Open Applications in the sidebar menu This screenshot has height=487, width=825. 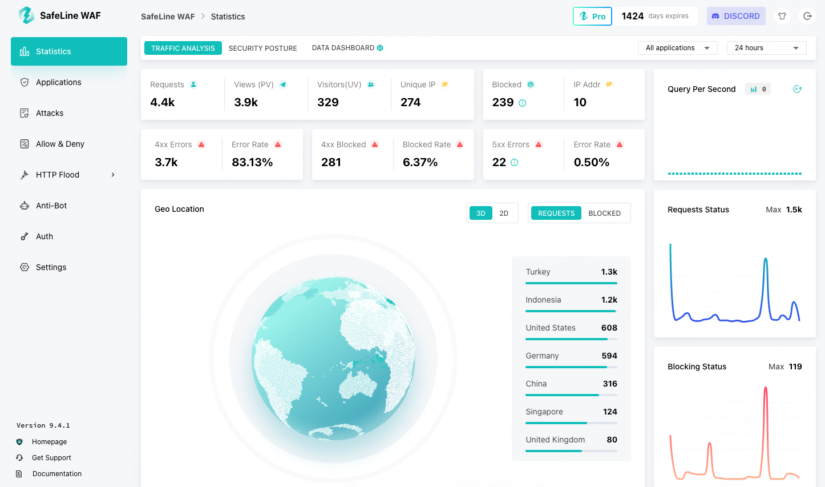pos(69,82)
